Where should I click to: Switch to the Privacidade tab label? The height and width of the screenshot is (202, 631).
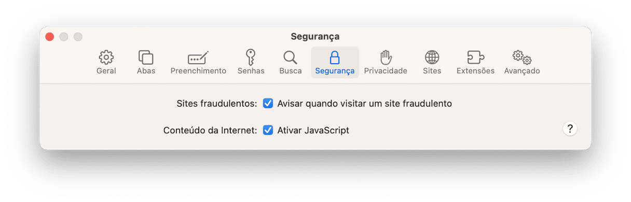[386, 71]
